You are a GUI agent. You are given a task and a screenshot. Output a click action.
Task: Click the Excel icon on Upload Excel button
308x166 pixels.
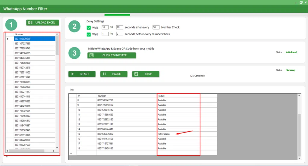pyautogui.click(x=30, y=23)
